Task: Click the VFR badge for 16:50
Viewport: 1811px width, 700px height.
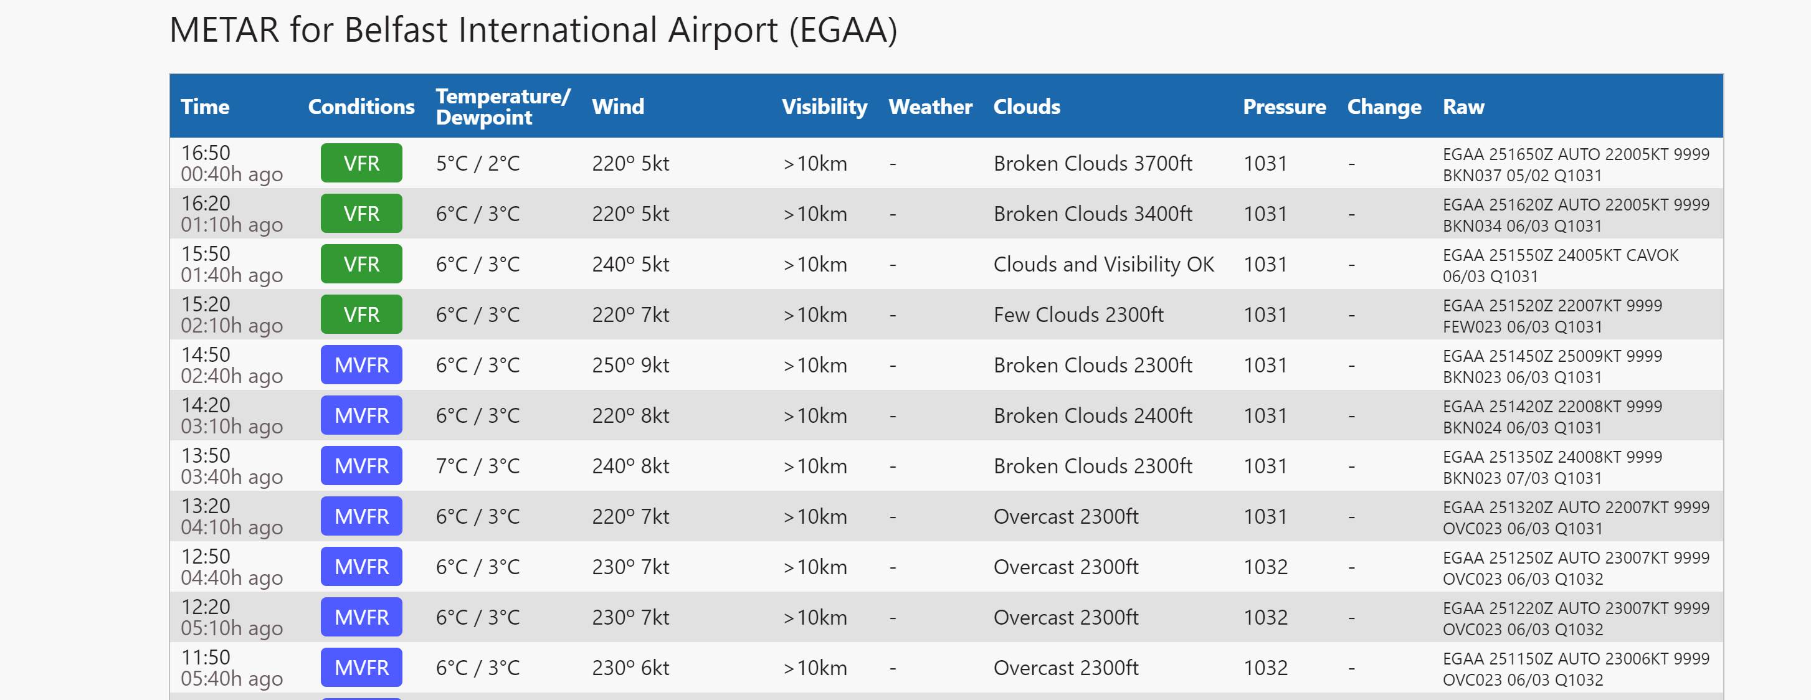Action: [x=361, y=163]
